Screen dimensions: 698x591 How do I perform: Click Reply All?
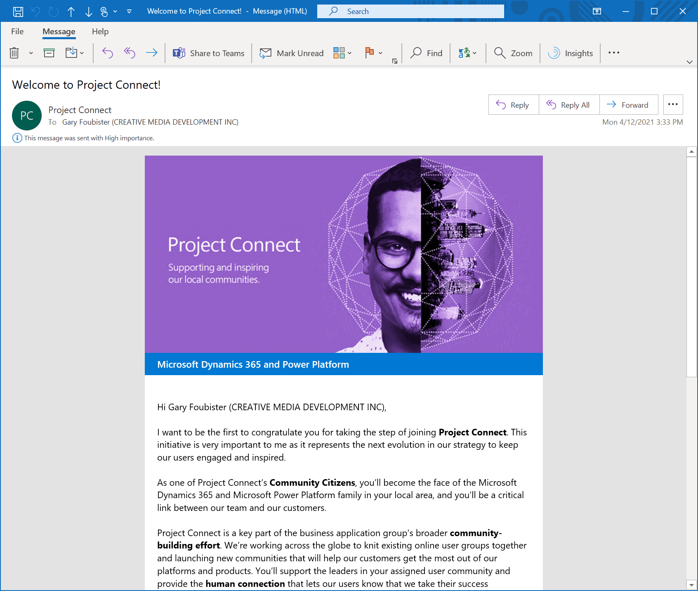point(569,104)
